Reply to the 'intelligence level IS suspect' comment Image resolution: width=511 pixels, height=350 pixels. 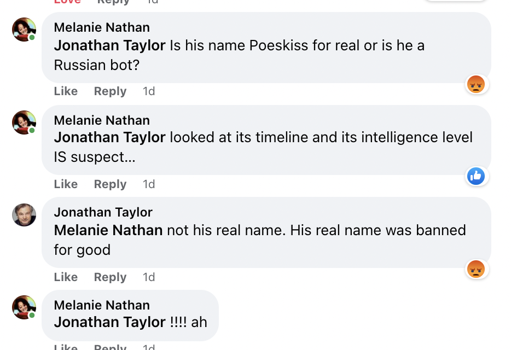click(x=110, y=184)
